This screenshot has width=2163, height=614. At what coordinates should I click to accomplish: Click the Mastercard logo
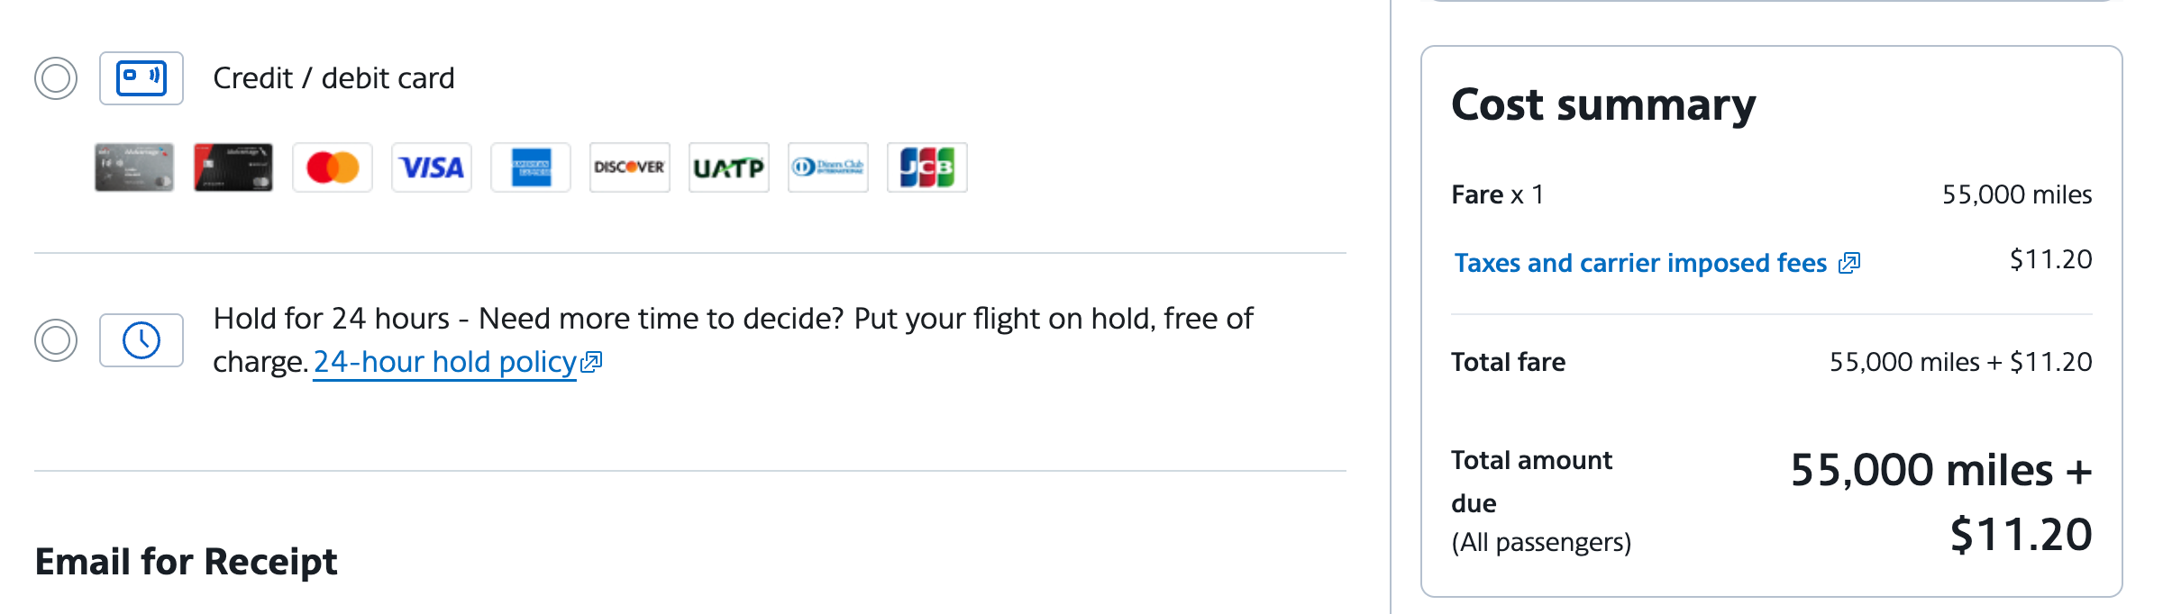coord(332,167)
